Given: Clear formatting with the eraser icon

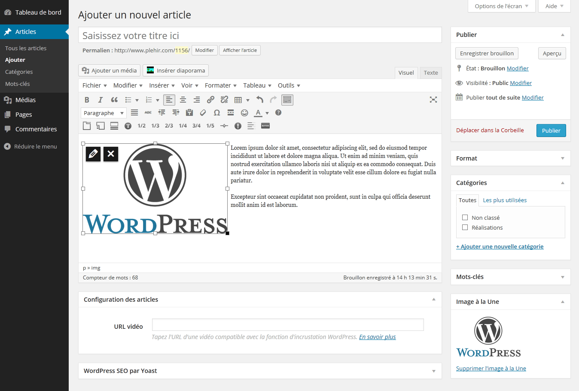Looking at the screenshot, I should pos(203,112).
